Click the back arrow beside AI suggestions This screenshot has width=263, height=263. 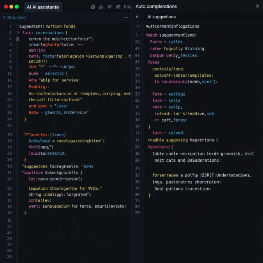pos(138,17)
